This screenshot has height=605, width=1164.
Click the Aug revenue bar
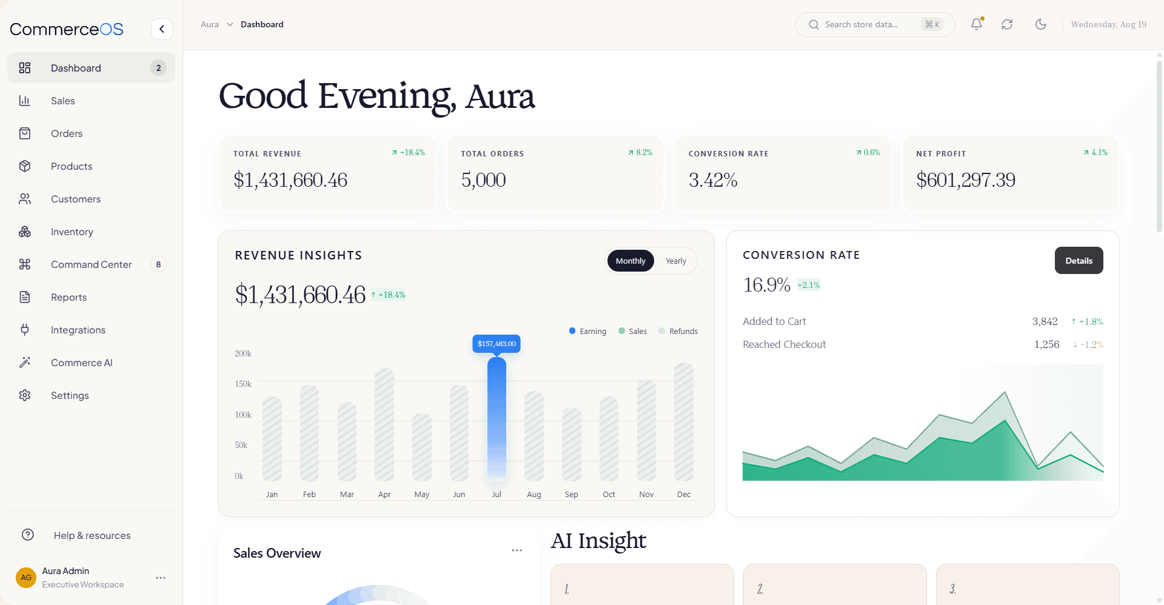click(534, 436)
